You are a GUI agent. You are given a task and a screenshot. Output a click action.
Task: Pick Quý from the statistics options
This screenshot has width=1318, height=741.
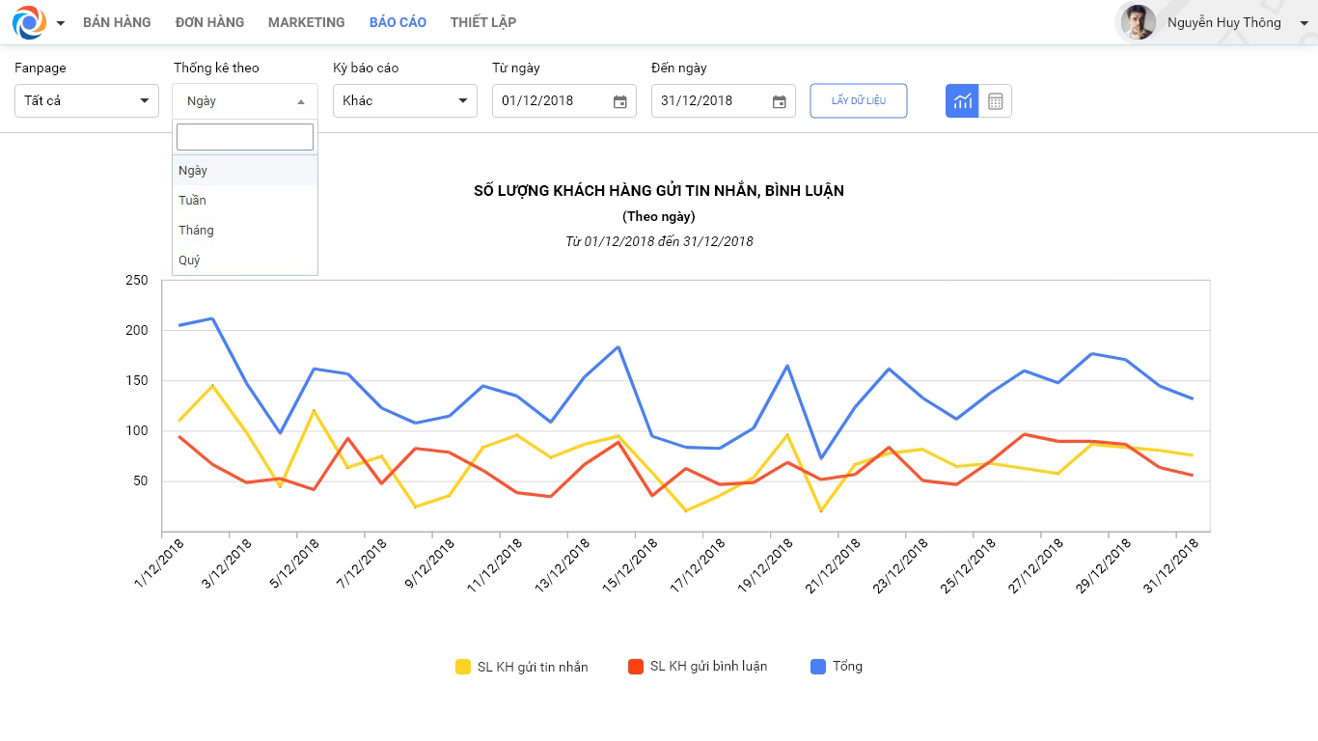189,261
